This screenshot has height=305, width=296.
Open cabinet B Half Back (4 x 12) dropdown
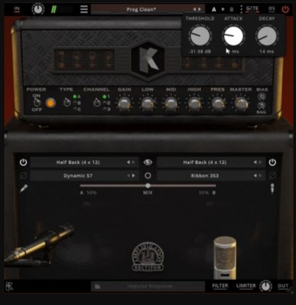pyautogui.click(x=205, y=162)
